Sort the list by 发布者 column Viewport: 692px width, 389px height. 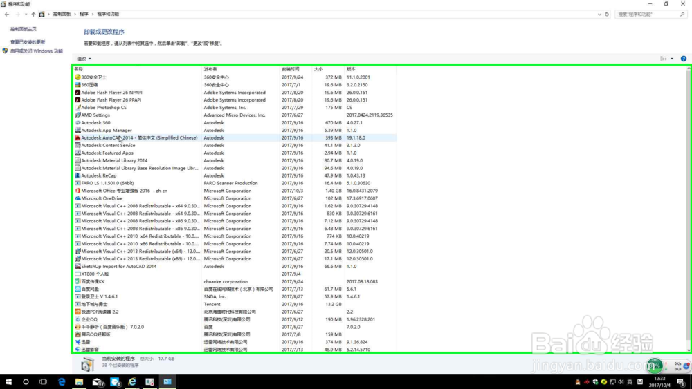(x=210, y=69)
